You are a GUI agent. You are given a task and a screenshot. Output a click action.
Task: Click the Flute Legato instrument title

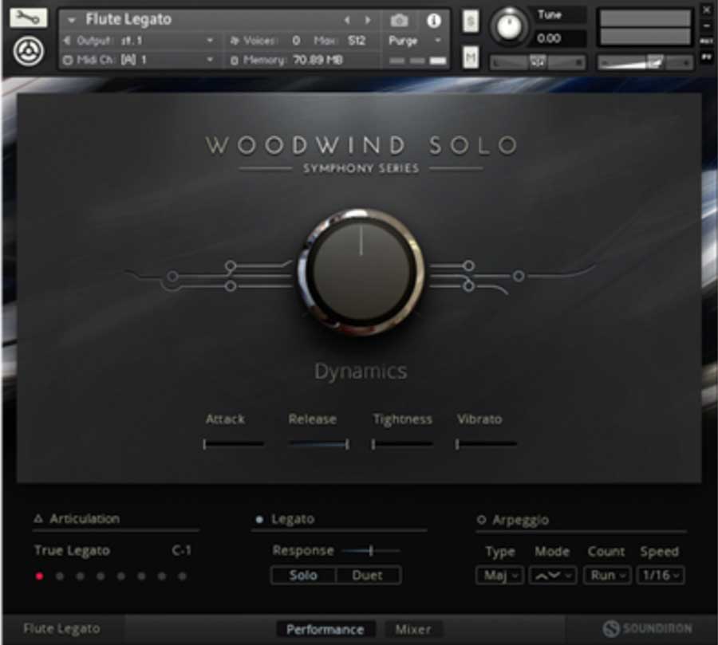128,20
